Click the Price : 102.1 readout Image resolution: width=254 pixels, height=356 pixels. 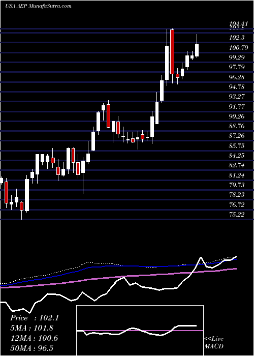click(35, 318)
